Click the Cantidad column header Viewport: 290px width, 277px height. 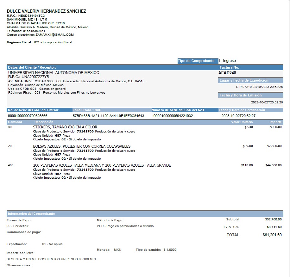tap(15, 122)
